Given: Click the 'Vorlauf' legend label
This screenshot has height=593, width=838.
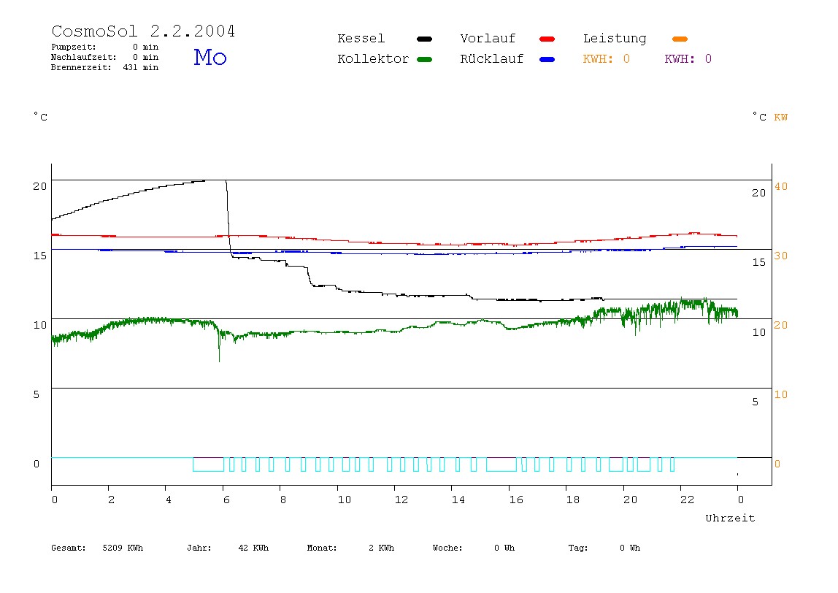Looking at the screenshot, I should click(x=488, y=39).
